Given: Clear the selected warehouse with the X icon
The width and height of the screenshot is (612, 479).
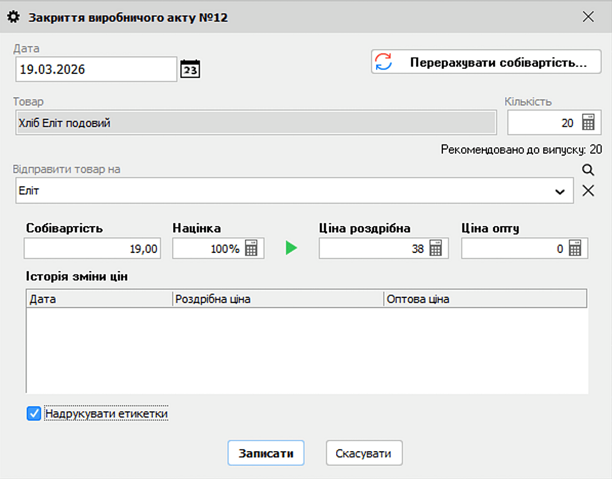Looking at the screenshot, I should (588, 190).
